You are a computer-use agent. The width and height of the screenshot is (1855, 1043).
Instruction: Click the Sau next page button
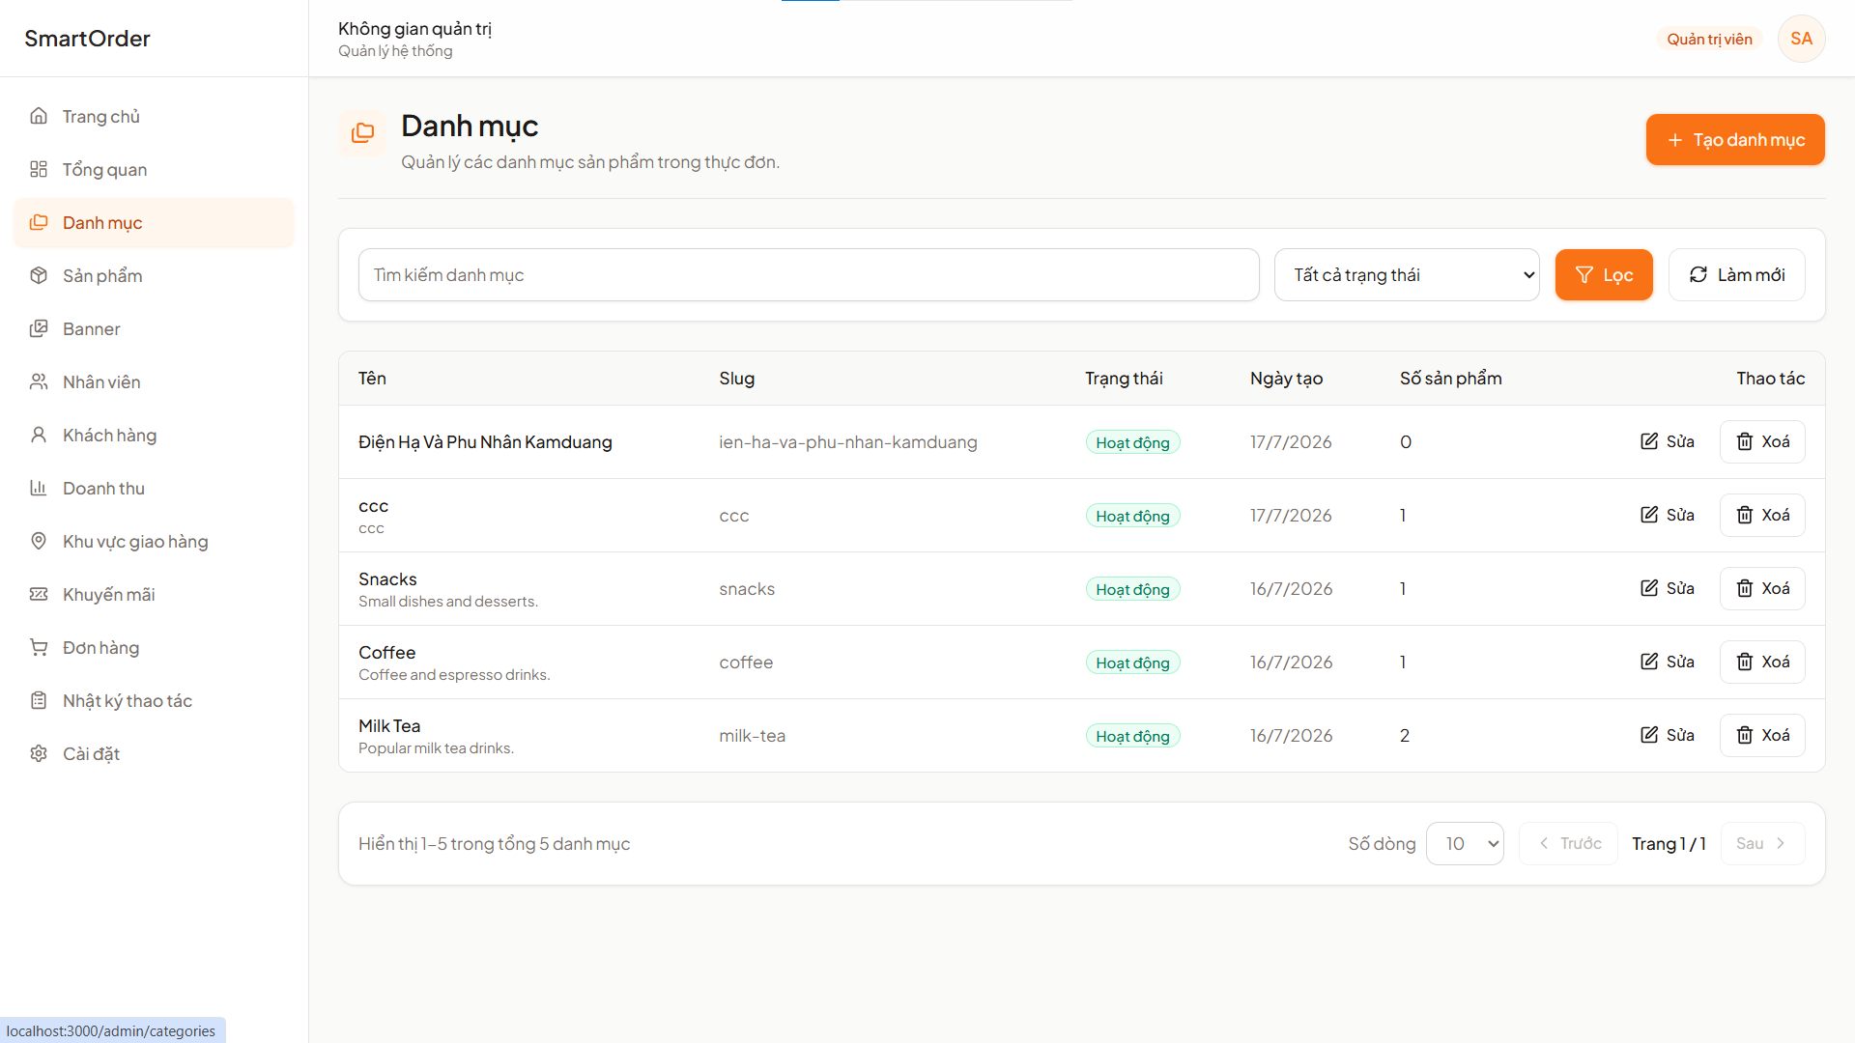(x=1762, y=843)
